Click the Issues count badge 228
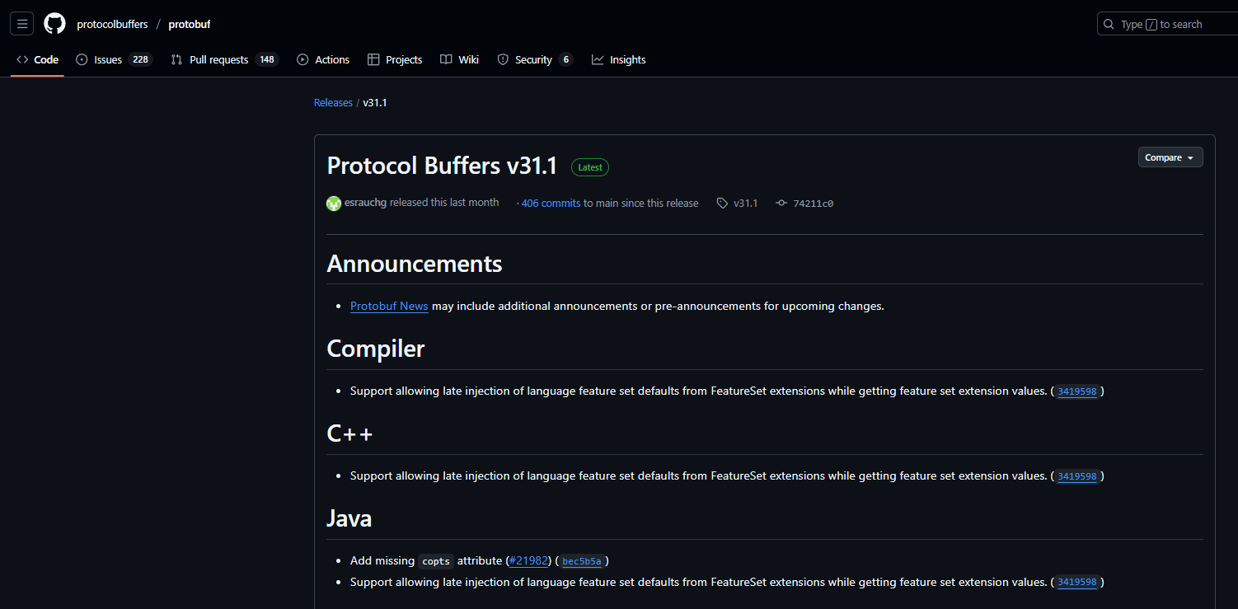 click(140, 59)
